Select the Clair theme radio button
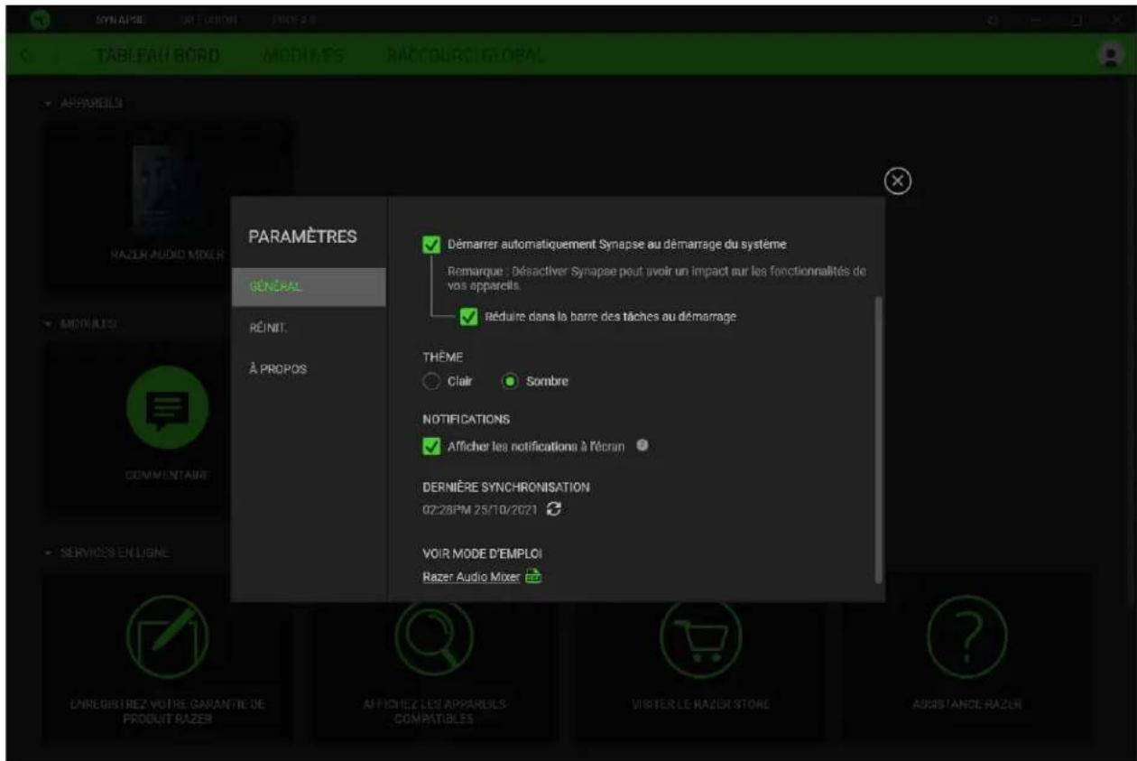Viewport: 1137px width, 761px height. [430, 381]
